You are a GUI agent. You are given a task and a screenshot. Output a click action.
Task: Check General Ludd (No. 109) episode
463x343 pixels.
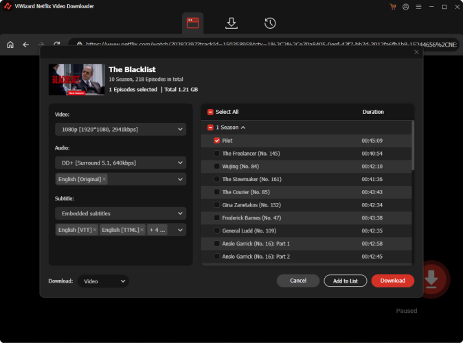(217, 230)
